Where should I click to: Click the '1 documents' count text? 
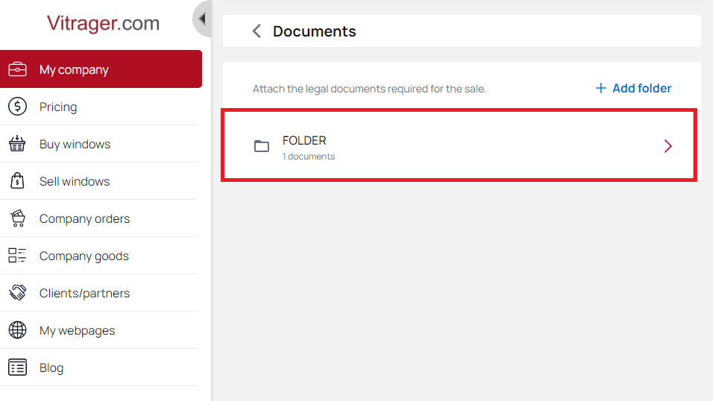point(308,157)
